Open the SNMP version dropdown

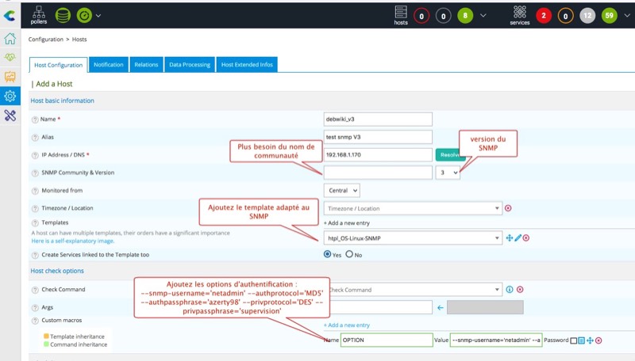coord(448,172)
